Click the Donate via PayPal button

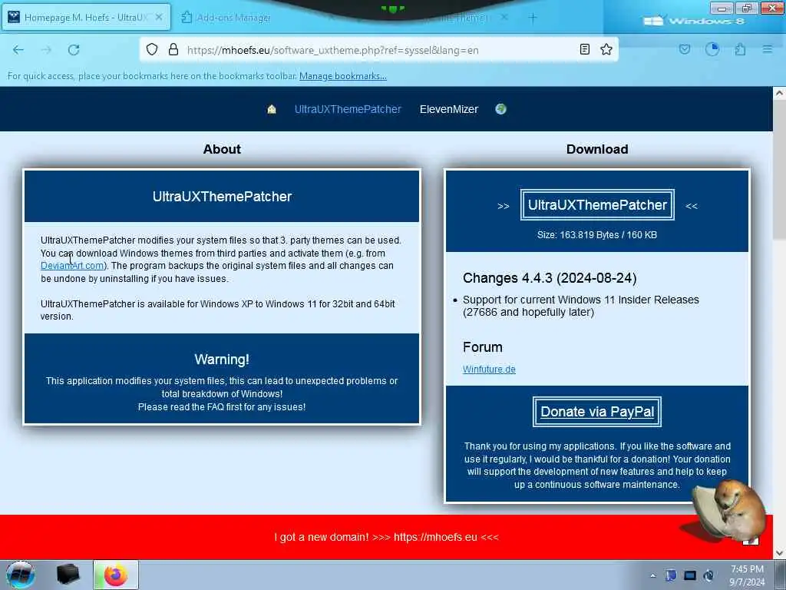click(597, 412)
